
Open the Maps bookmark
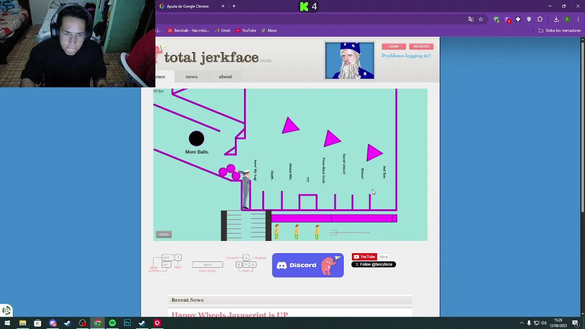(x=269, y=31)
